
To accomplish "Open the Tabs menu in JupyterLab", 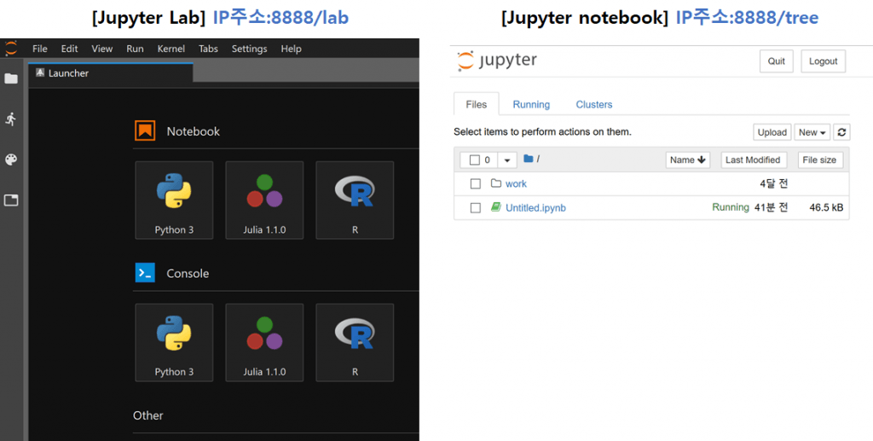I will click(x=208, y=49).
